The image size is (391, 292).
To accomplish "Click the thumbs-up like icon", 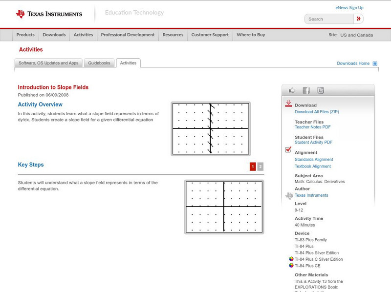I will 291,90.
